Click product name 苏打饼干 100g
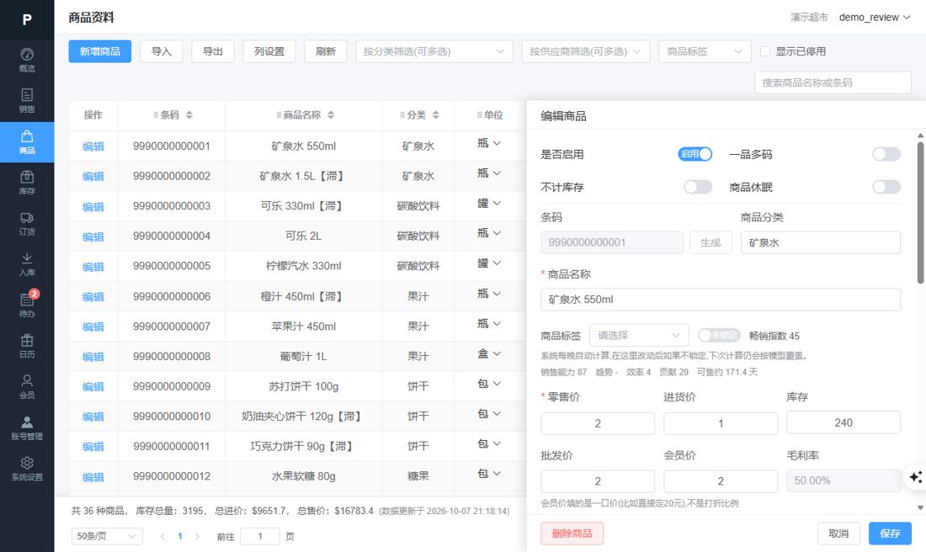Image resolution: width=926 pixels, height=552 pixels. (304, 387)
